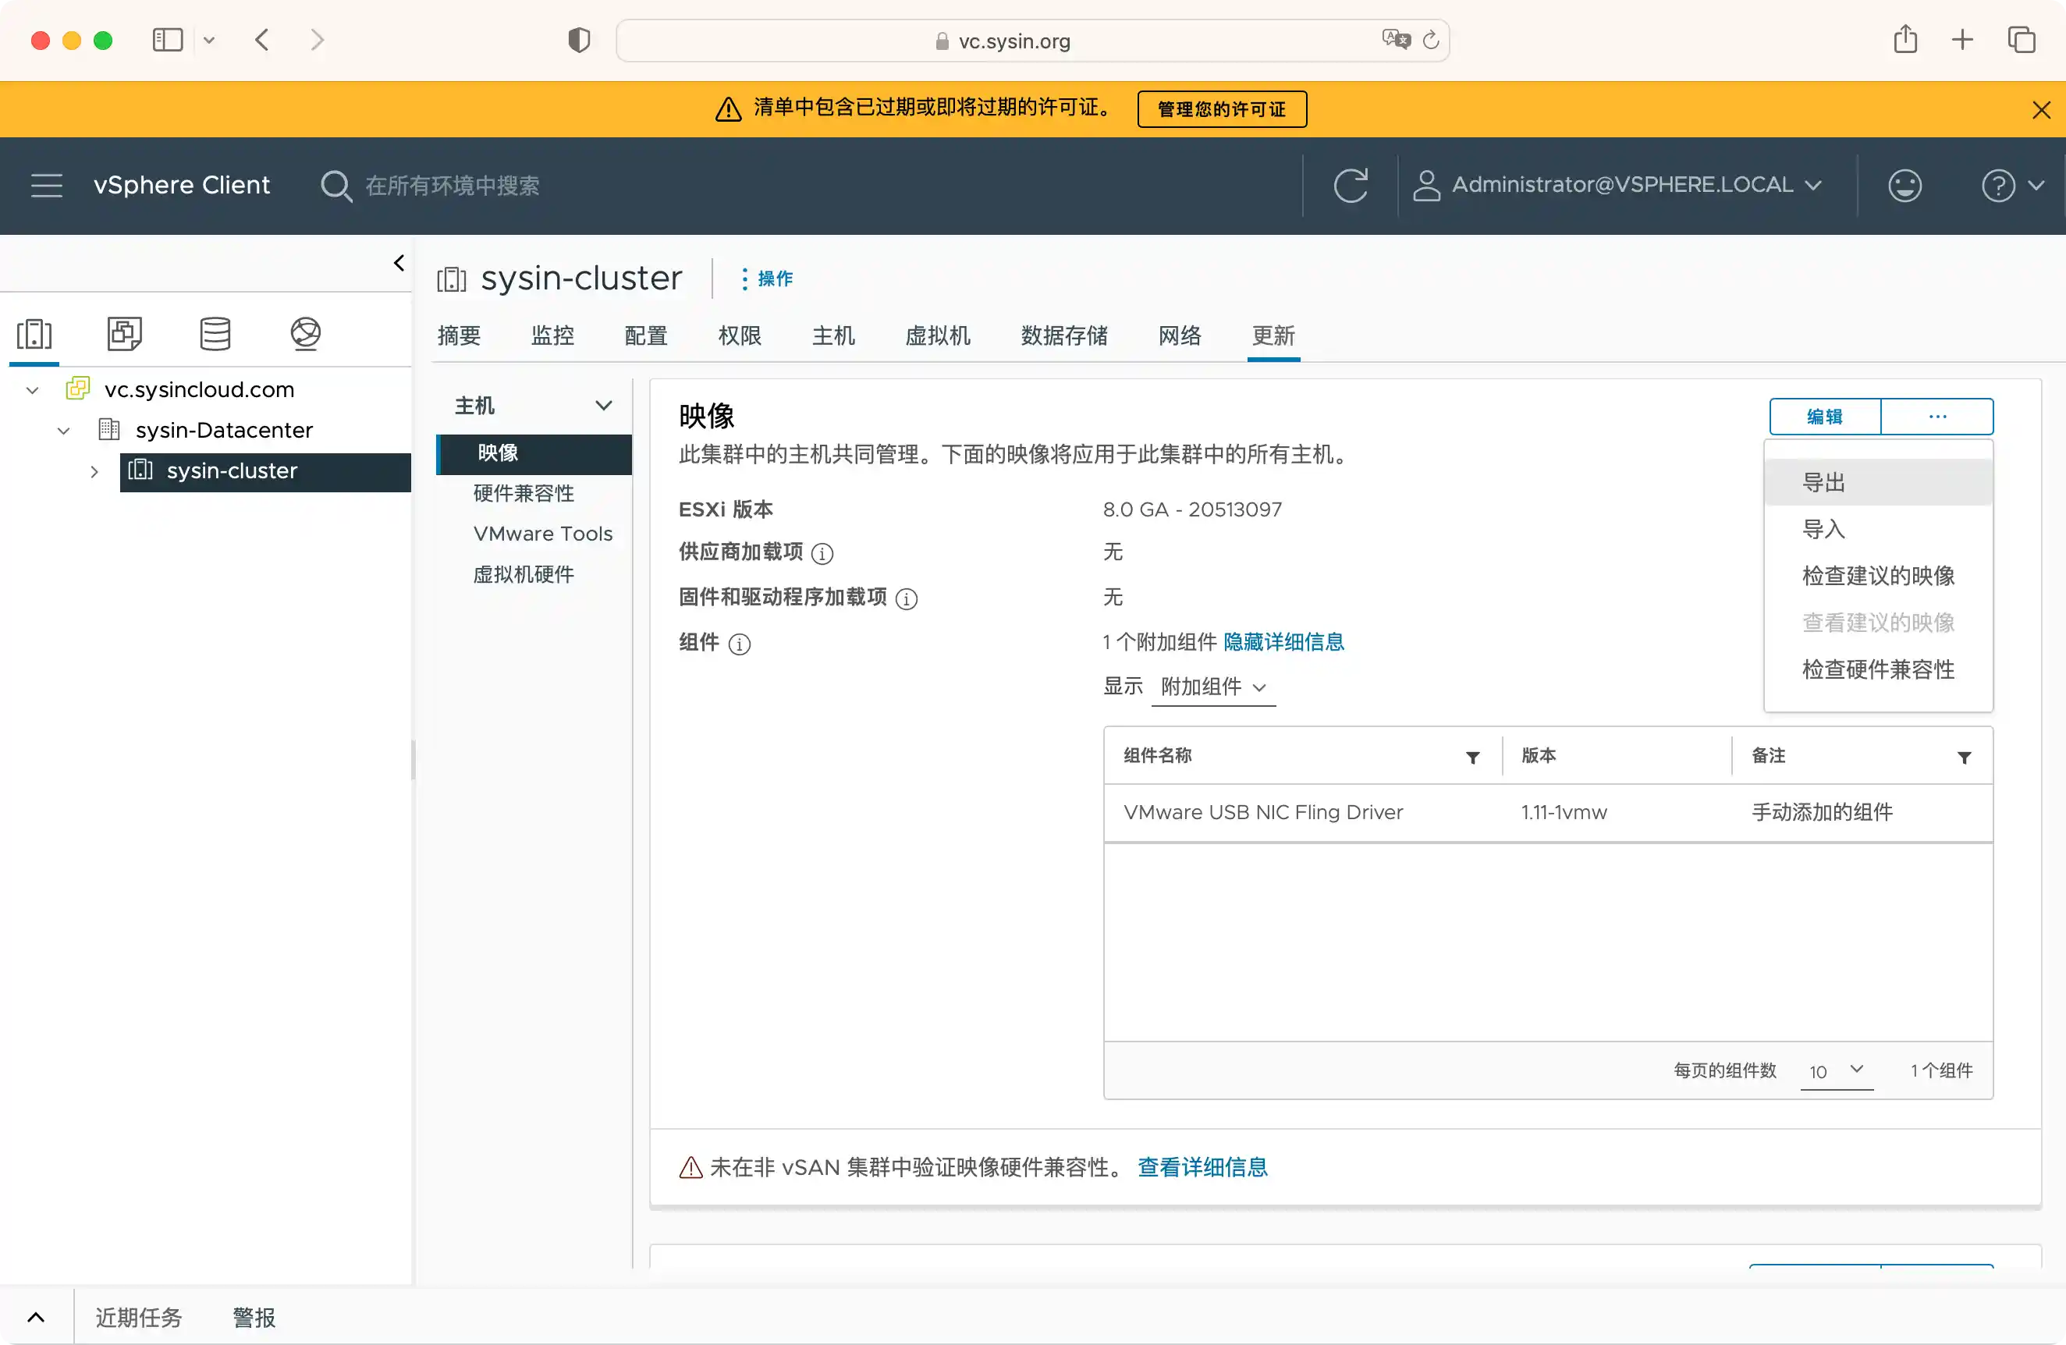Open the hamburger navigation menu
This screenshot has height=1345, width=2066.
[47, 186]
